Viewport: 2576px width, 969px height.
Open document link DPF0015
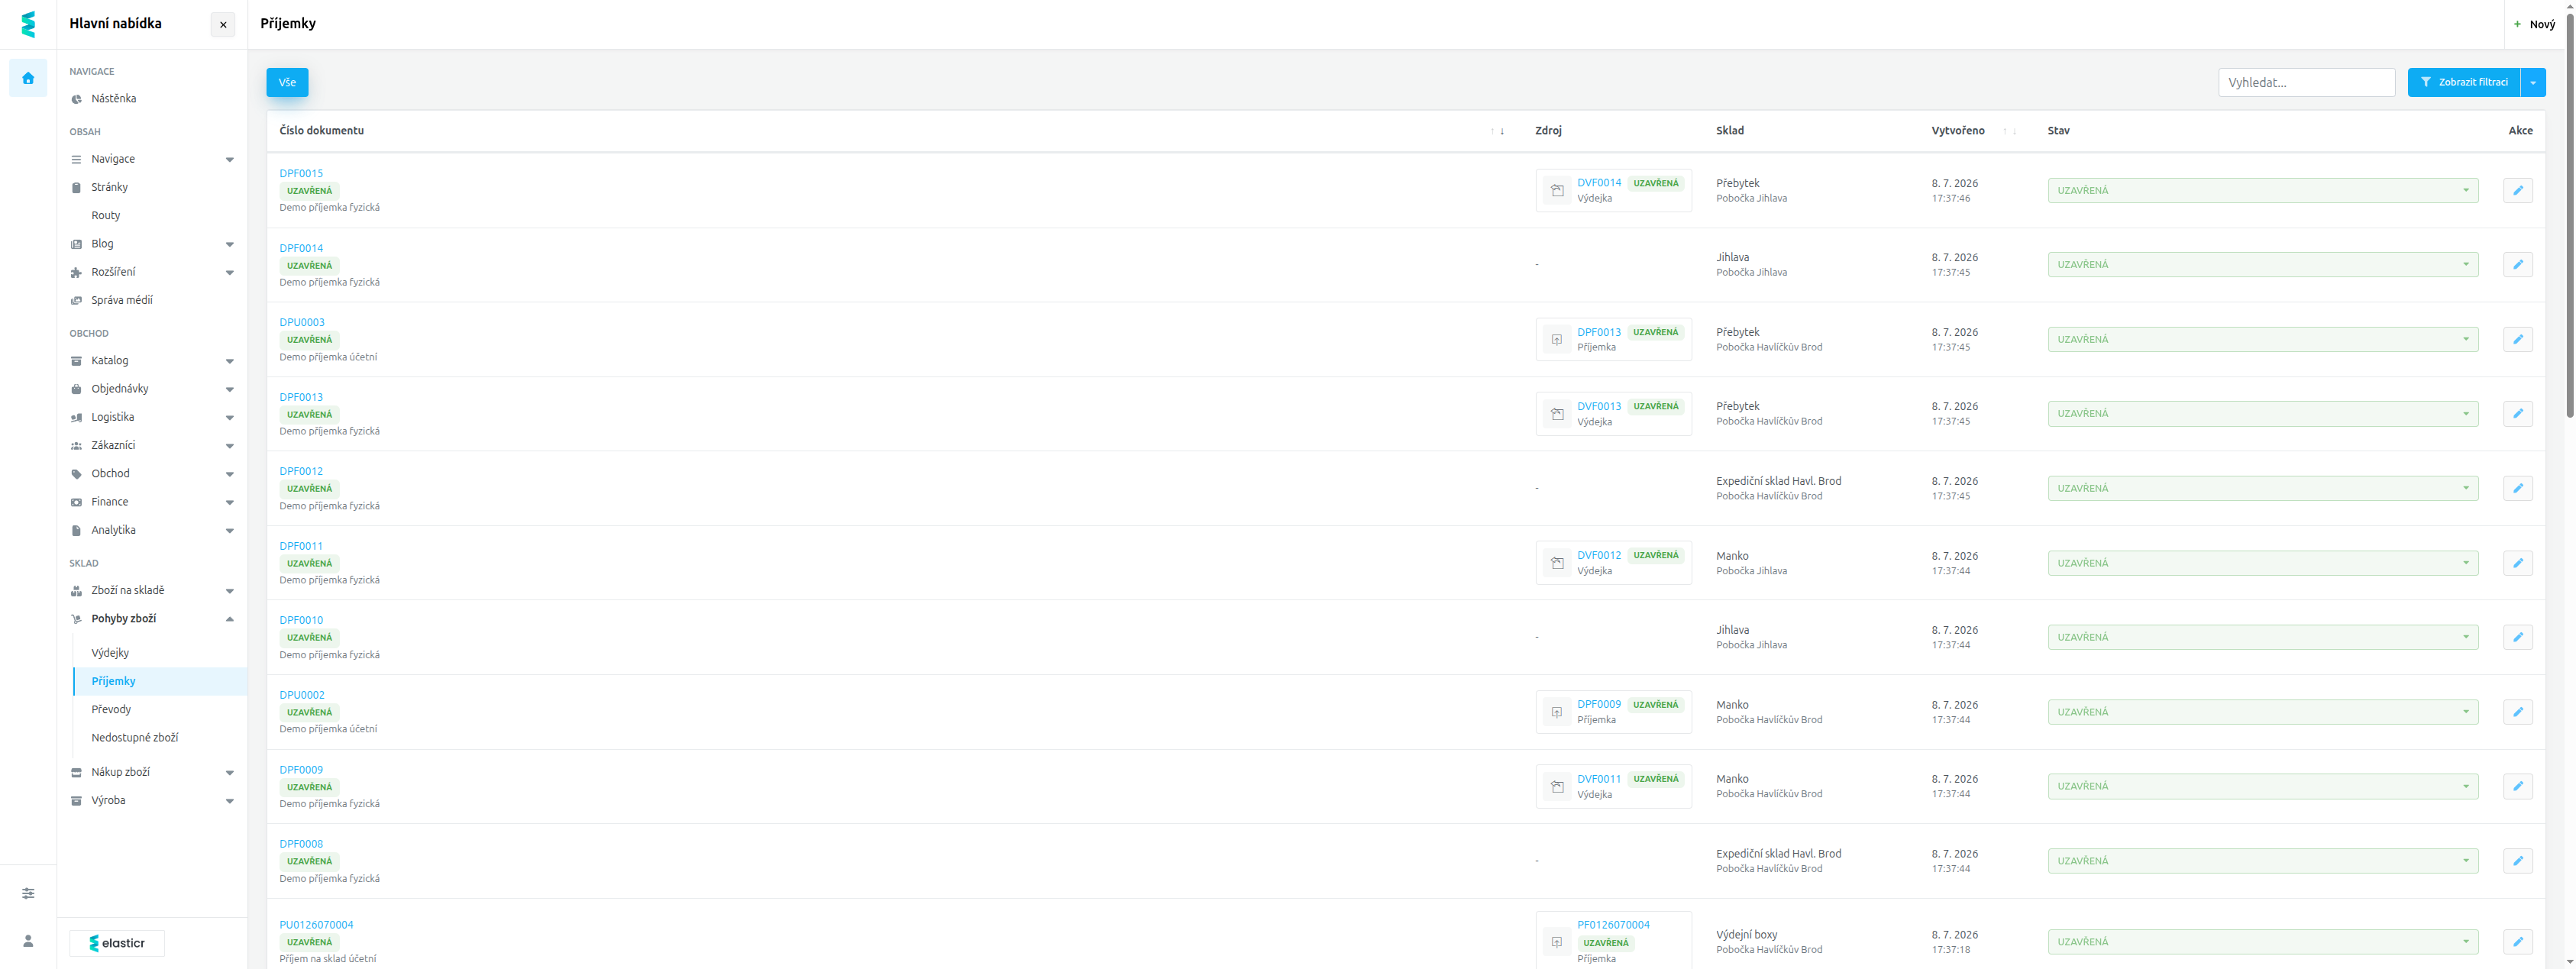pyautogui.click(x=301, y=174)
